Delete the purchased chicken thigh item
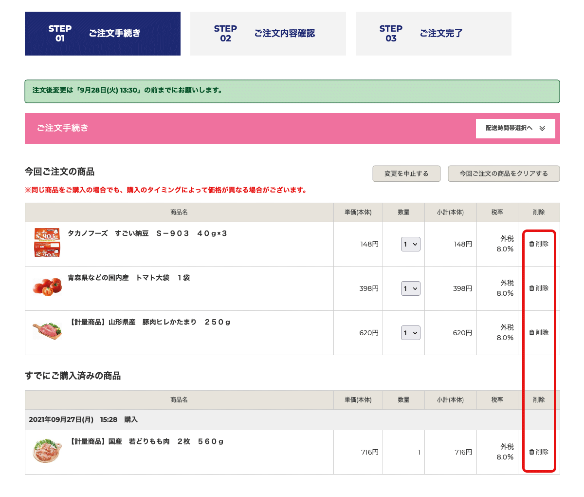 coord(539,452)
